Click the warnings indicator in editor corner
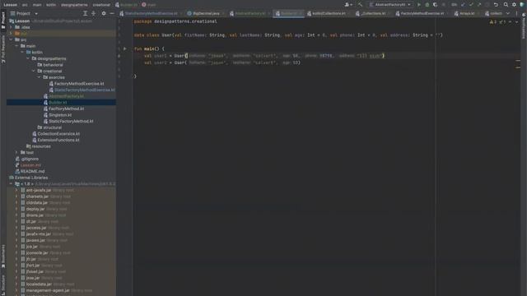The height and width of the screenshot is (296, 527). tap(493, 22)
